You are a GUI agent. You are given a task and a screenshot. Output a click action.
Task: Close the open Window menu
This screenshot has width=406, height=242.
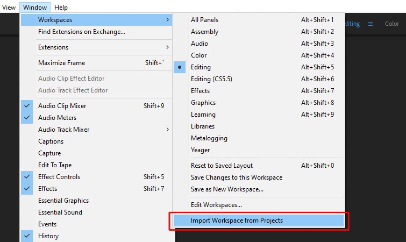[x=35, y=7]
